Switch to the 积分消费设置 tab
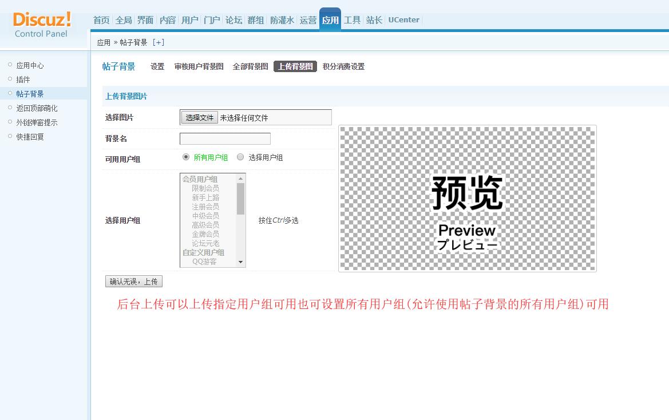Image resolution: width=669 pixels, height=420 pixels. click(x=343, y=66)
